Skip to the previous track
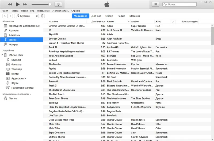 [10, 4]
